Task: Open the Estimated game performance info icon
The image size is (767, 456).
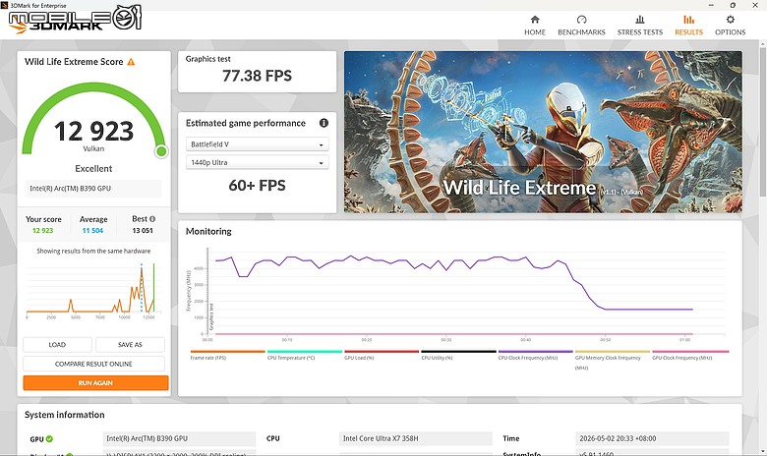Action: tap(324, 123)
